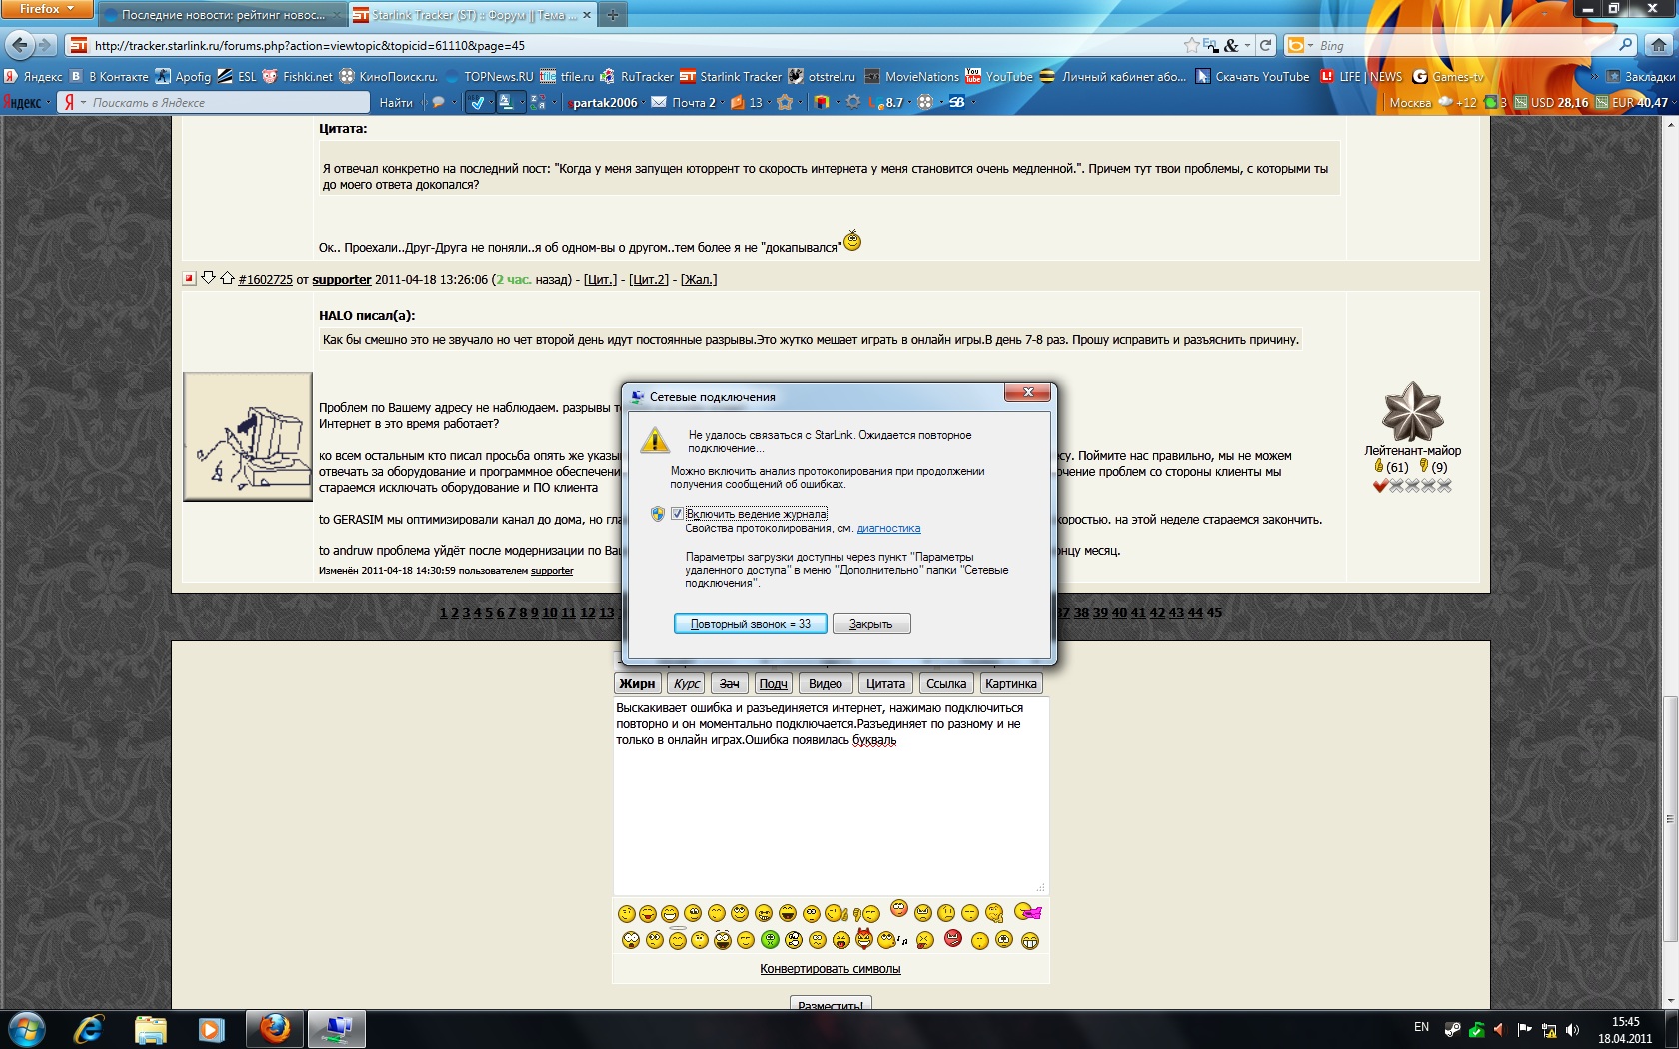Insert link with 'Ссылка' button
The width and height of the screenshot is (1679, 1049).
tap(946, 683)
